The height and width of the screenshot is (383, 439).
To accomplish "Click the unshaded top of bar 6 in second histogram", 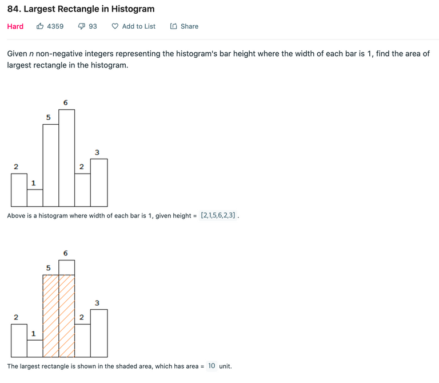I will 67,267.
